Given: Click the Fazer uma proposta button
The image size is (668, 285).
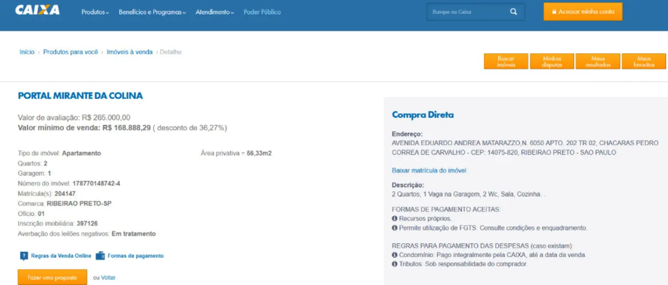Looking at the screenshot, I should (x=52, y=278).
